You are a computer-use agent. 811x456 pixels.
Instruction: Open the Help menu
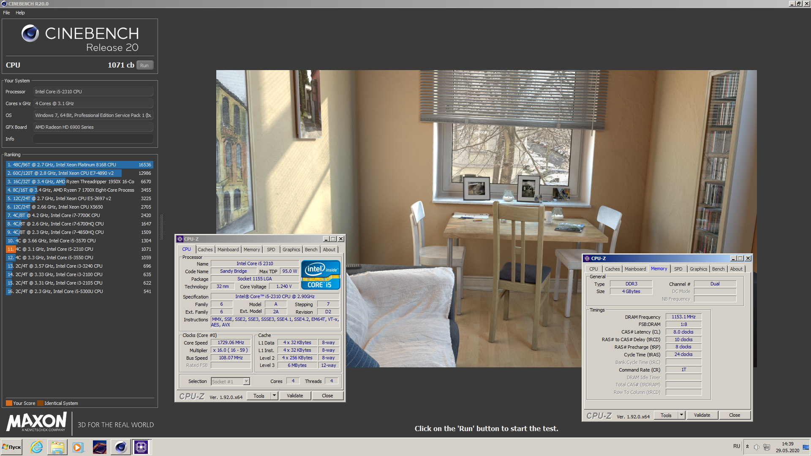[x=20, y=13]
